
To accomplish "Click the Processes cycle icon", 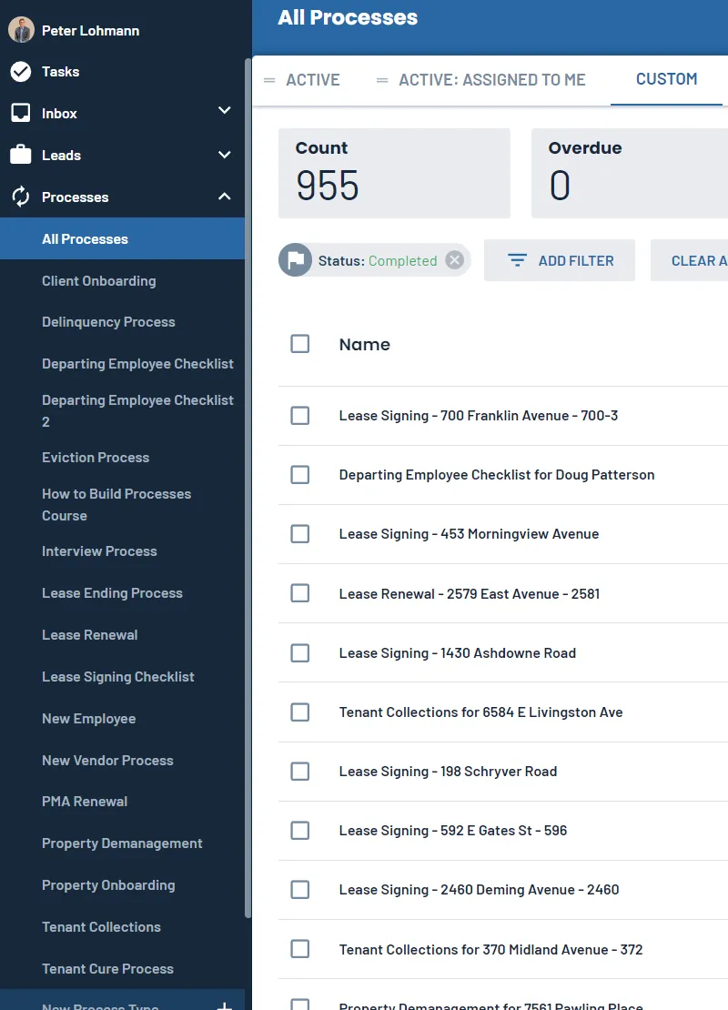I will [x=21, y=197].
